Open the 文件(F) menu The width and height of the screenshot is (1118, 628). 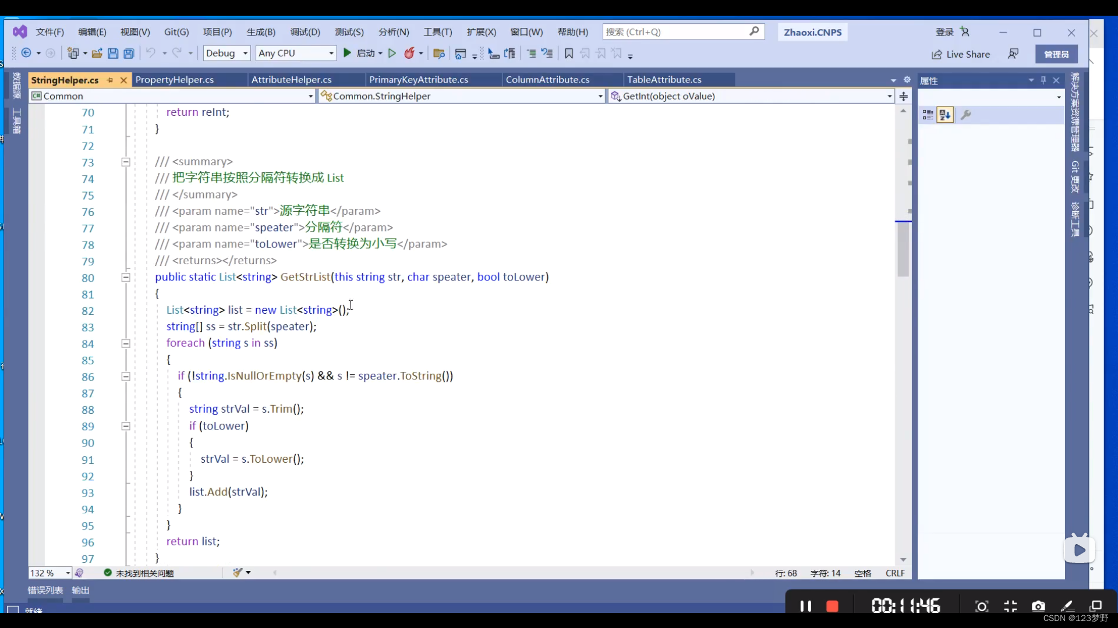pos(49,32)
